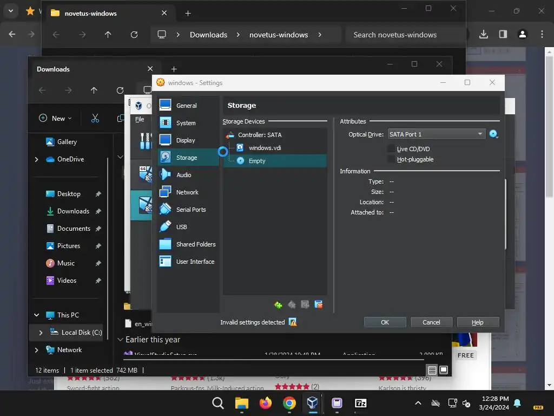Open USB settings category
The width and height of the screenshot is (554, 416).
[x=188, y=227]
